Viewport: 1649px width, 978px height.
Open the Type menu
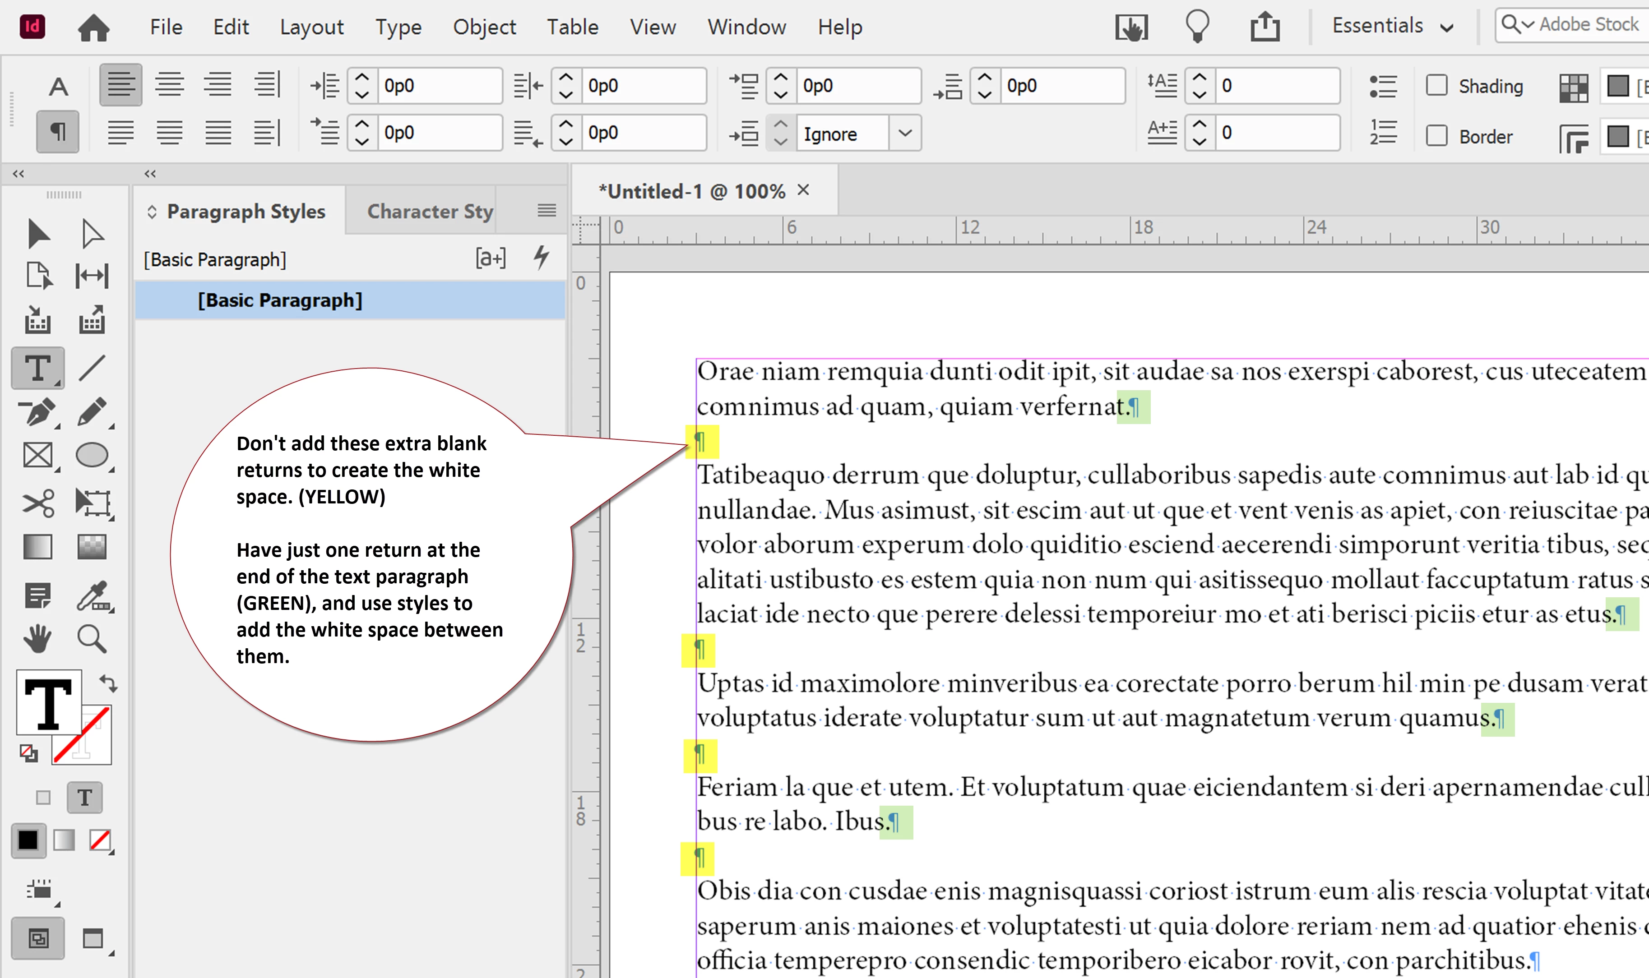click(398, 28)
